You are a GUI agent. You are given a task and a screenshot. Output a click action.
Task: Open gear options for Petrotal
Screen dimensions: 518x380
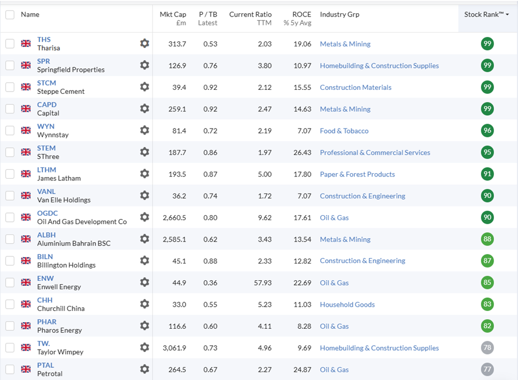144,369
